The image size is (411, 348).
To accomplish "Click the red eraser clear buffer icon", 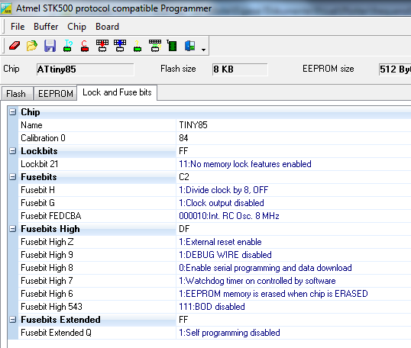I will (15, 46).
